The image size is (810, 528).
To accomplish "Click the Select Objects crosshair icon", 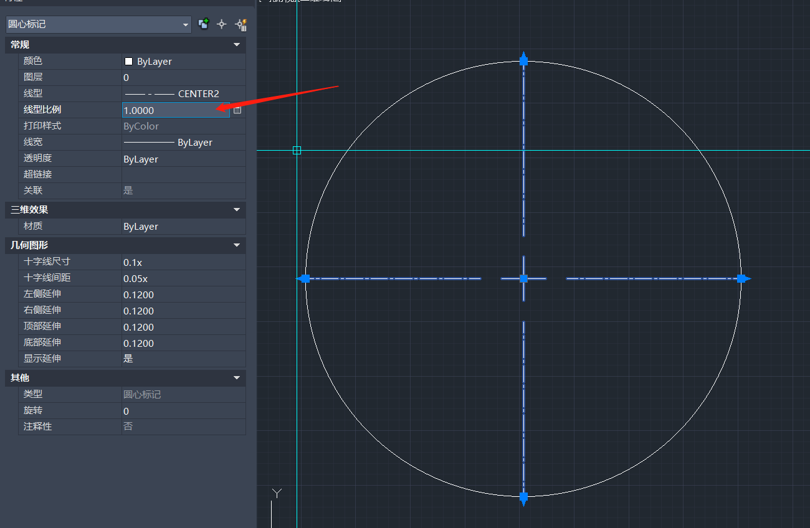I will (x=221, y=24).
